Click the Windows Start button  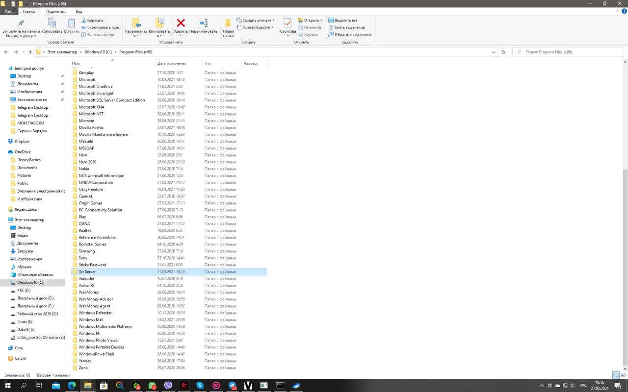click(x=7, y=386)
